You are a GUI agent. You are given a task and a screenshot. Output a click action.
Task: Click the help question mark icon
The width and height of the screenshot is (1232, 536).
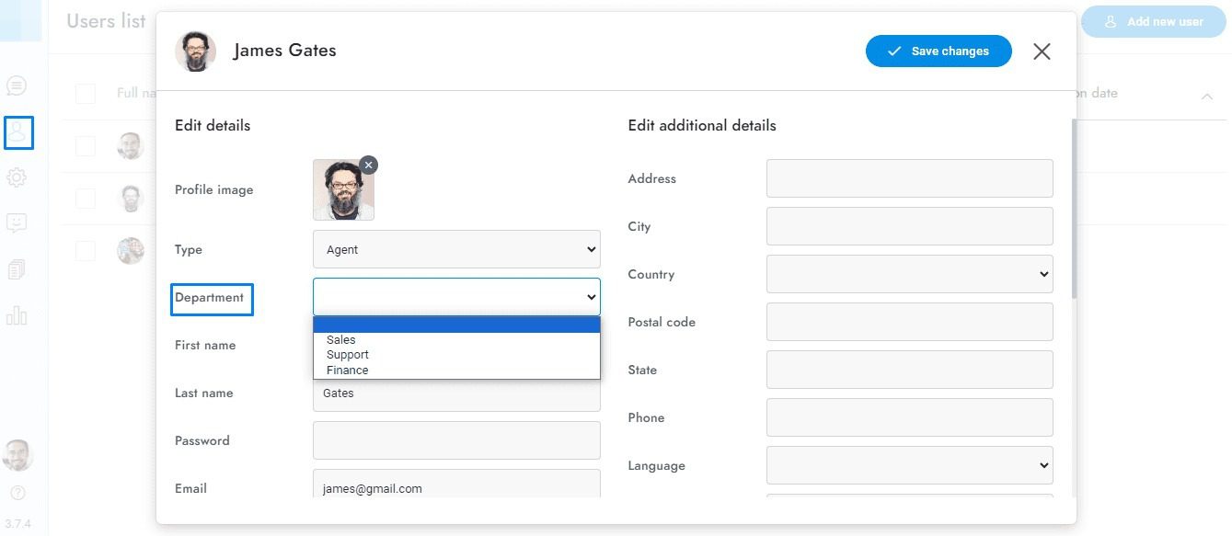coord(17,494)
